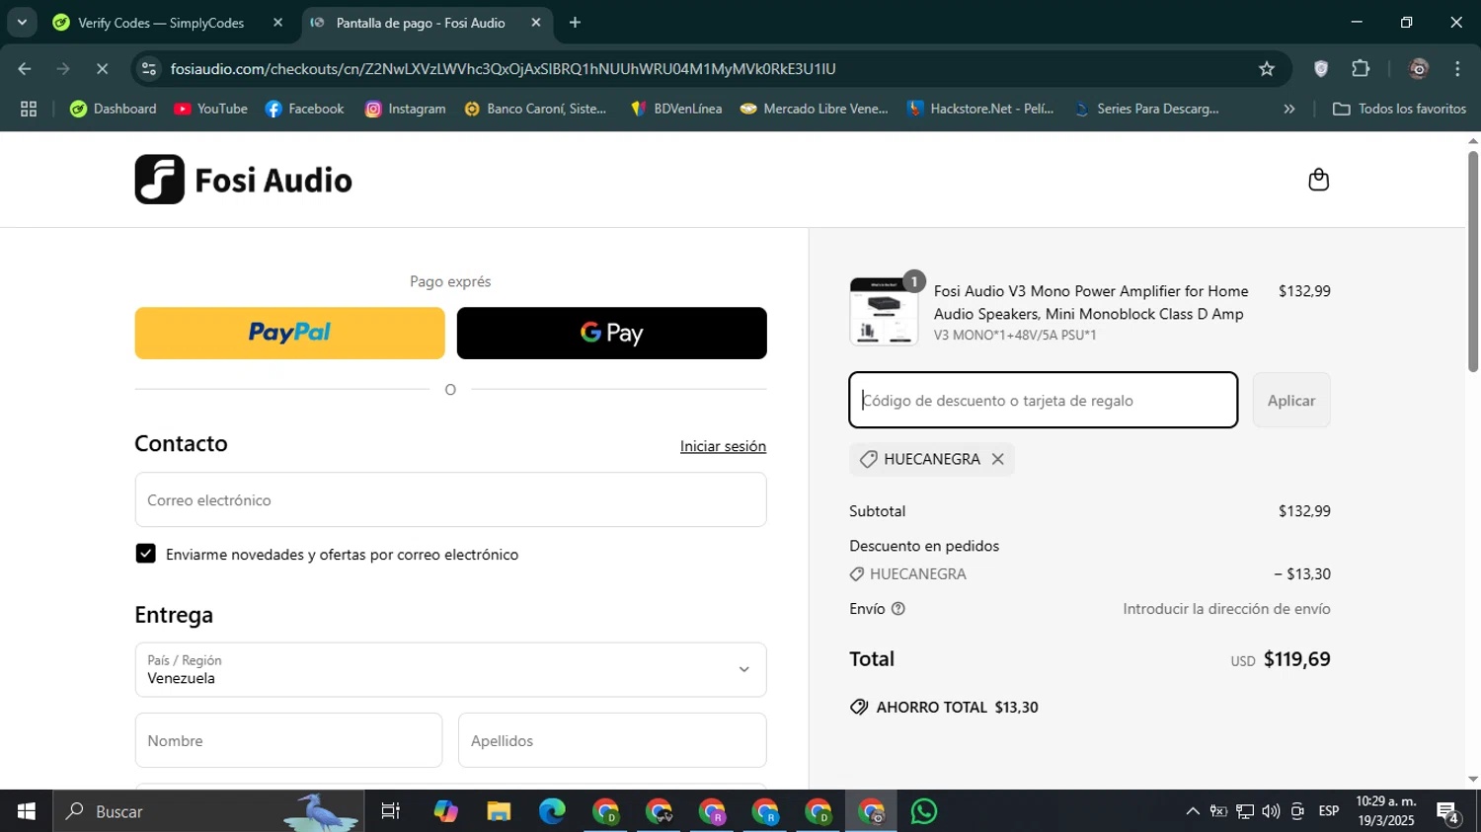Show more bookmarks with the double chevron

click(1288, 109)
